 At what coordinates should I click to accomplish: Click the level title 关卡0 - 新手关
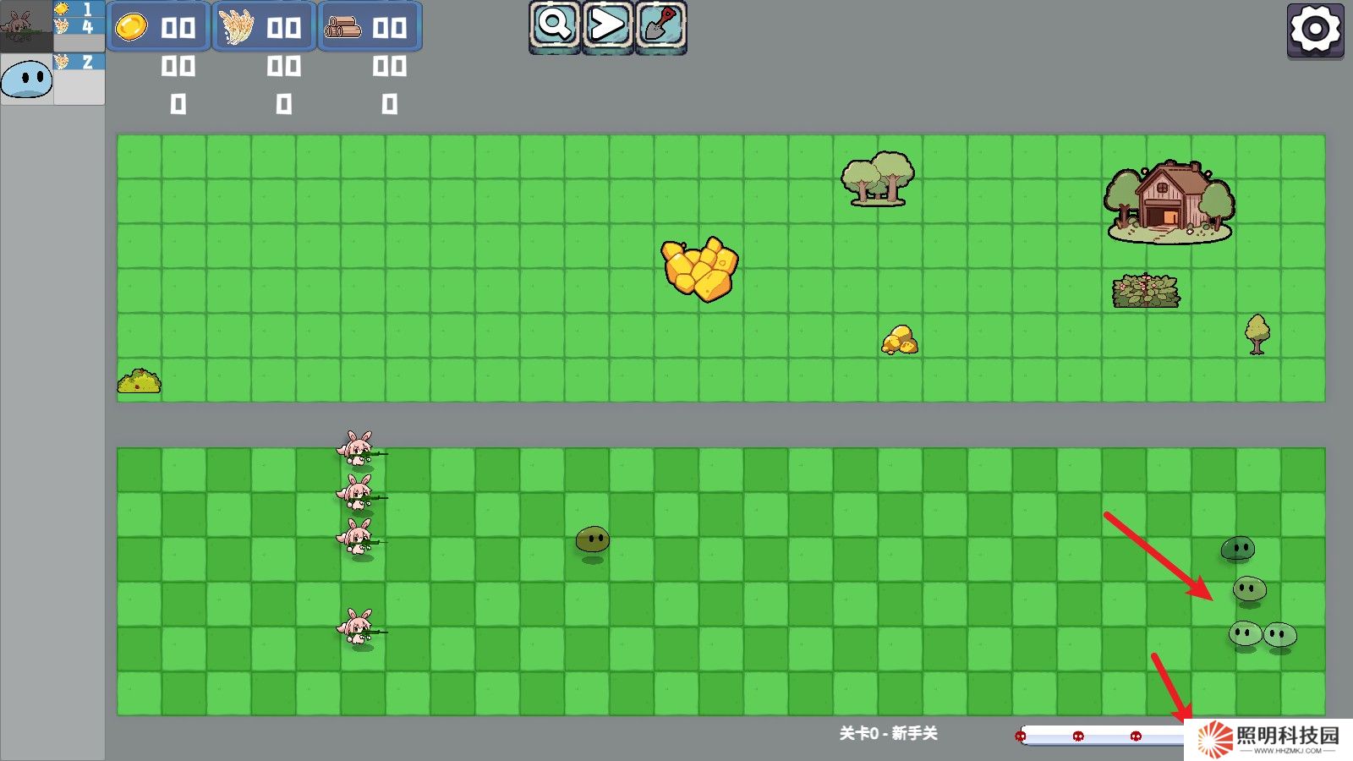point(888,733)
